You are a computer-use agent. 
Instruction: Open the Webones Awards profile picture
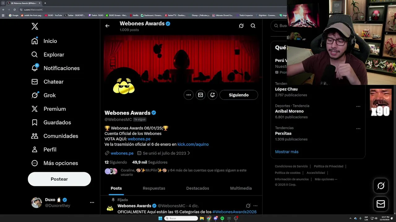click(x=124, y=86)
